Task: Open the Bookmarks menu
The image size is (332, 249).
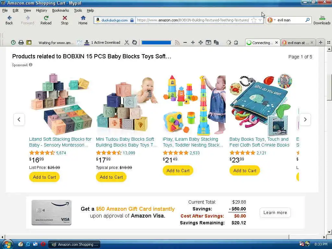Action: pyautogui.click(x=60, y=10)
